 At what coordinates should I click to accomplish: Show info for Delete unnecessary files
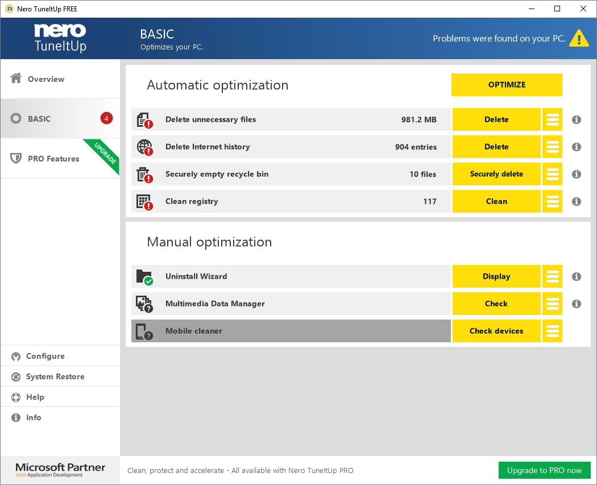577,119
